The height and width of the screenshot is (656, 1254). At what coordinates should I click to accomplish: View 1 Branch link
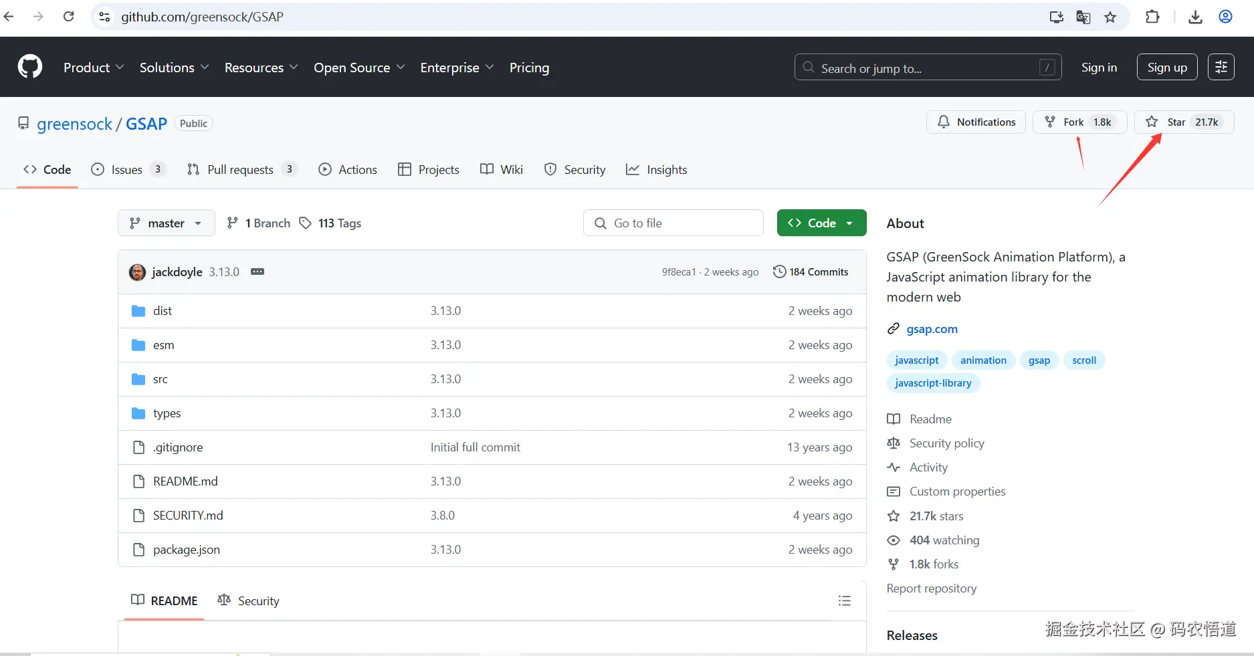[258, 223]
